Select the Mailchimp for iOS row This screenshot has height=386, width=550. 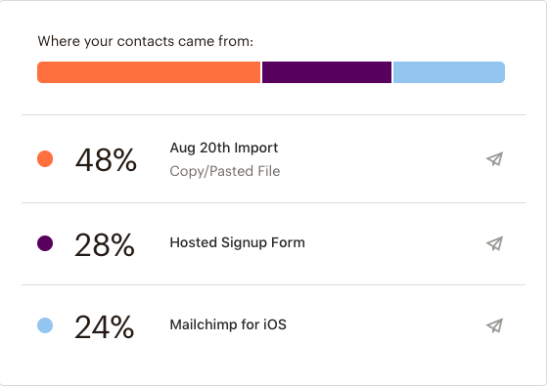point(274,325)
